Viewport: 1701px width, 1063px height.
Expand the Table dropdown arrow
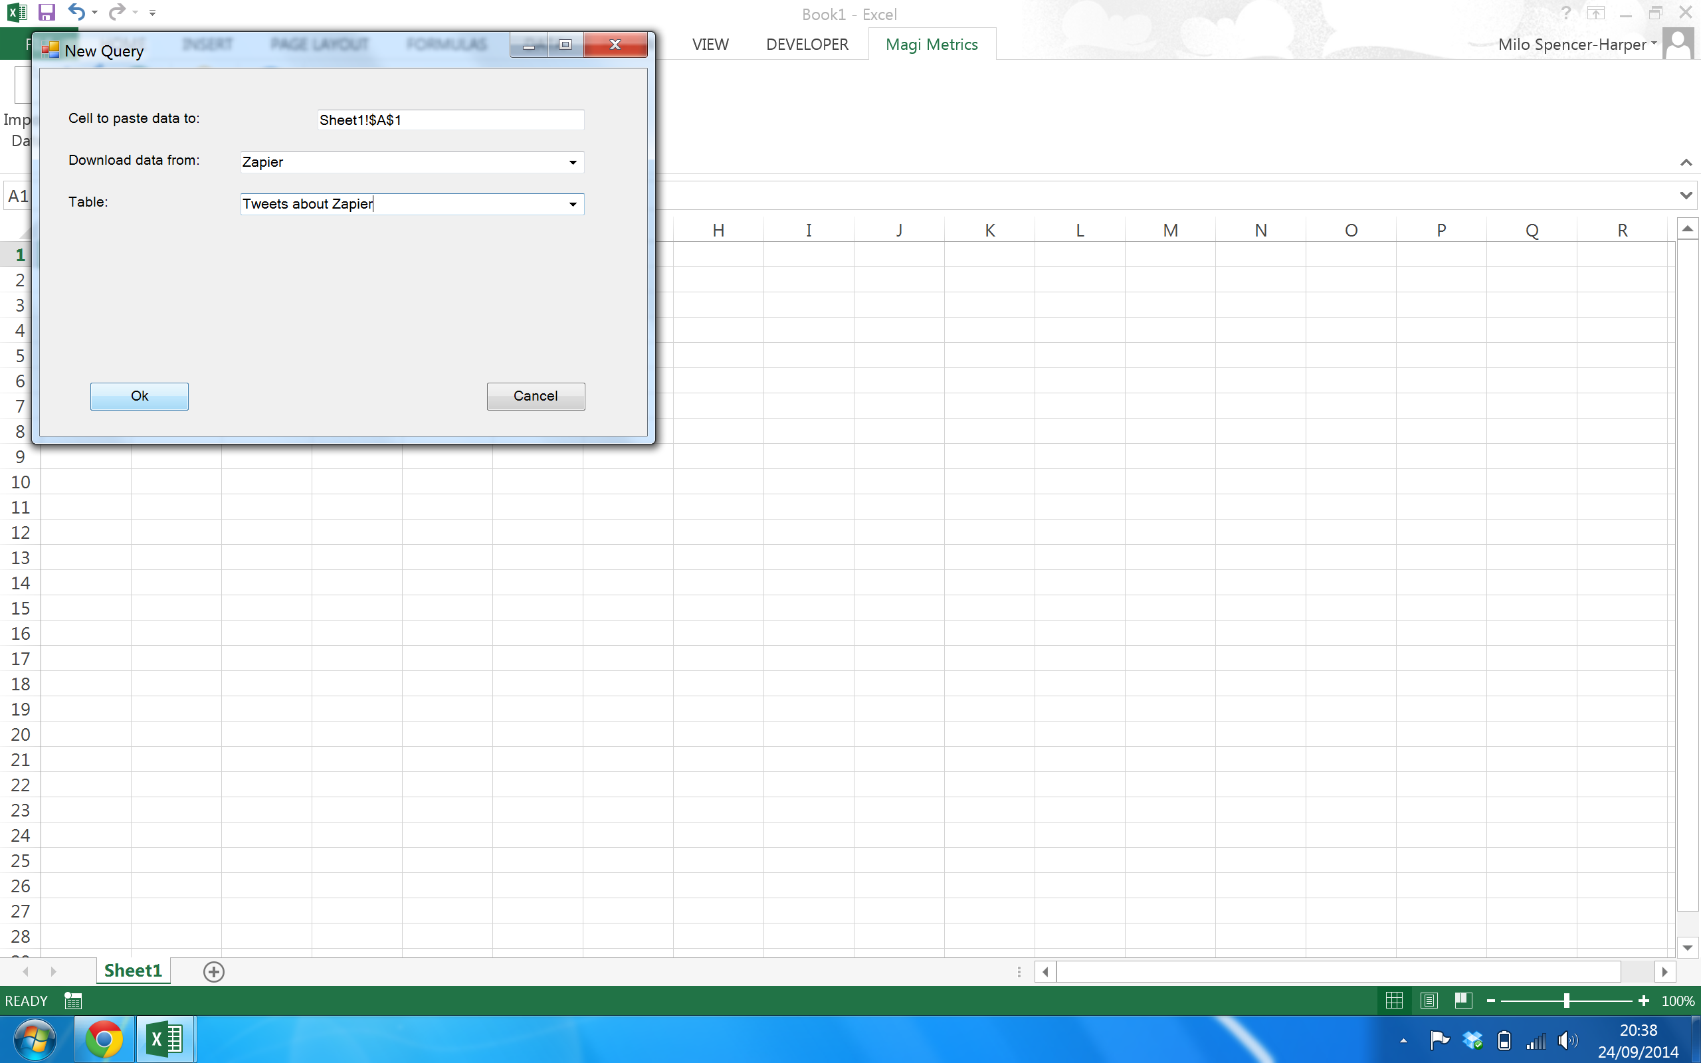(x=573, y=205)
